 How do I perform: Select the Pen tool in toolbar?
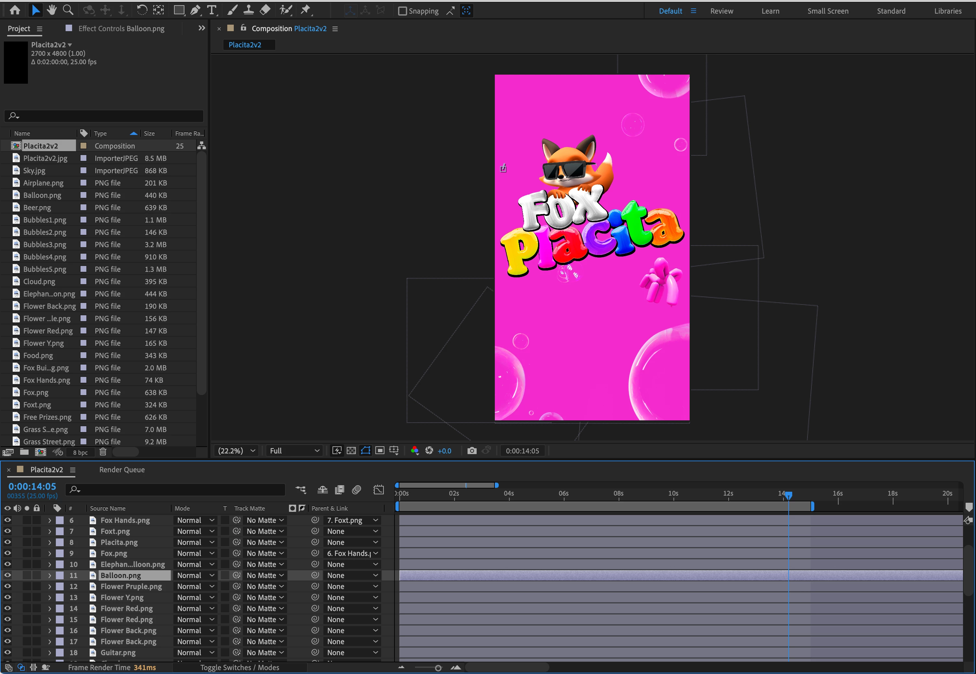(195, 10)
